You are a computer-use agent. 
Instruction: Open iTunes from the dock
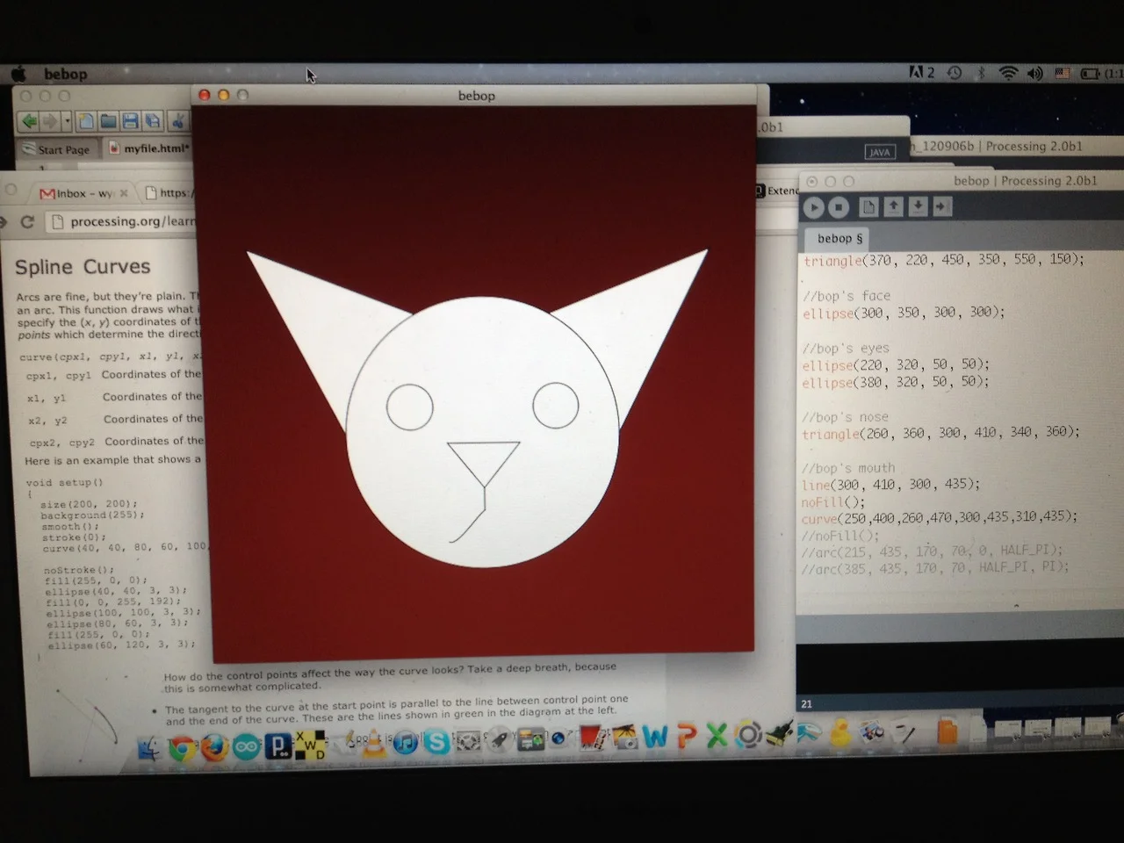(x=405, y=743)
